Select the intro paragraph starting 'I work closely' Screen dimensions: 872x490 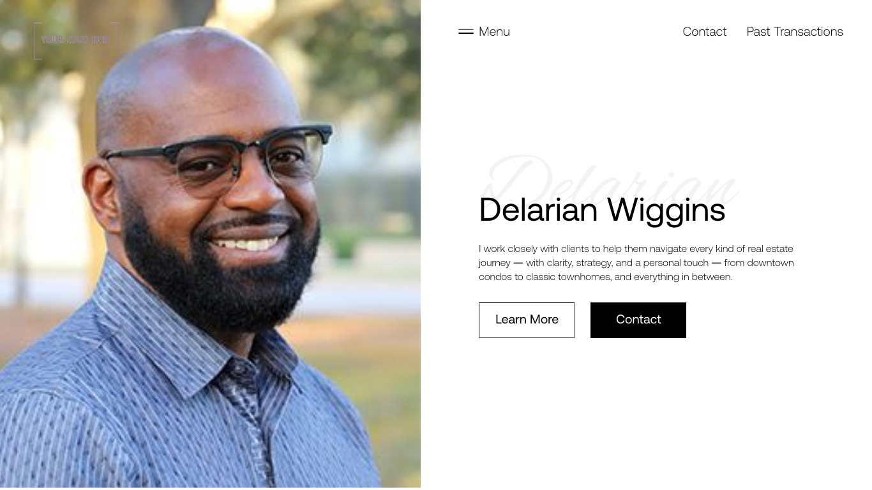pos(636,262)
